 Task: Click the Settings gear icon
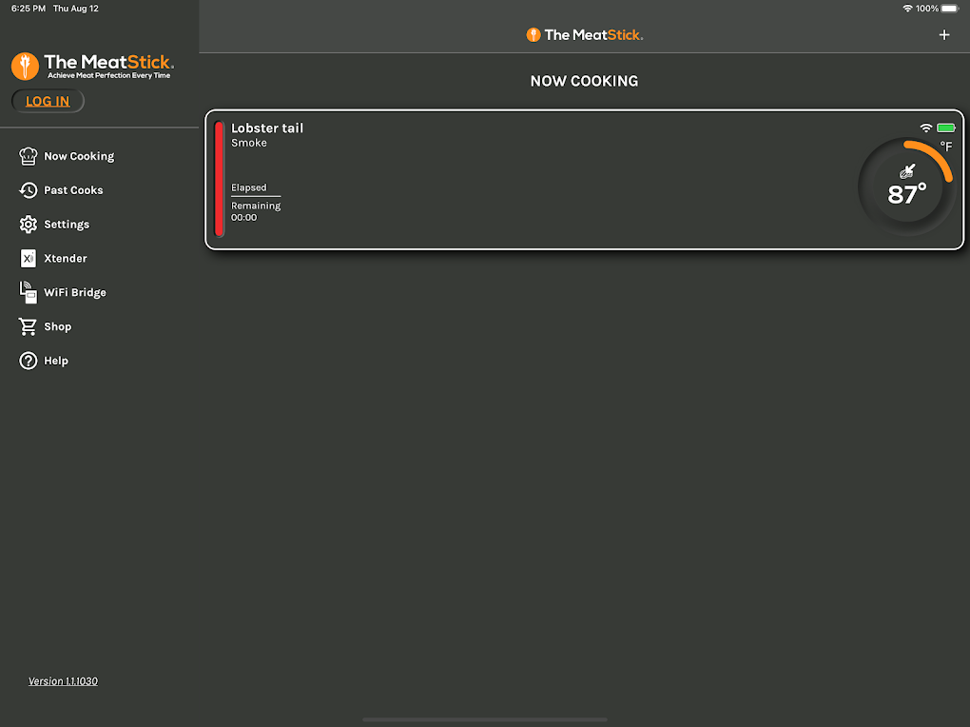click(28, 225)
